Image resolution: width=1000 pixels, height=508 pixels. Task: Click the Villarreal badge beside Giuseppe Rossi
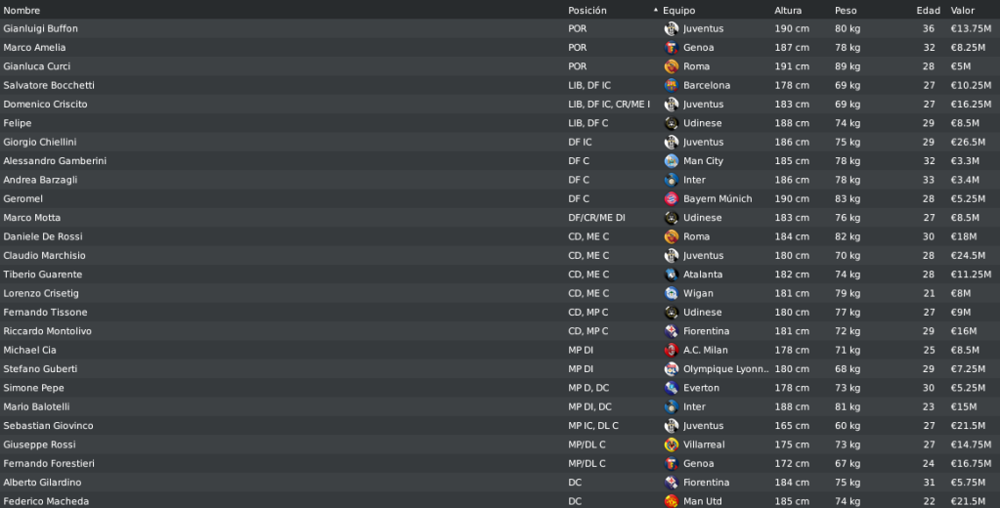[x=671, y=444]
